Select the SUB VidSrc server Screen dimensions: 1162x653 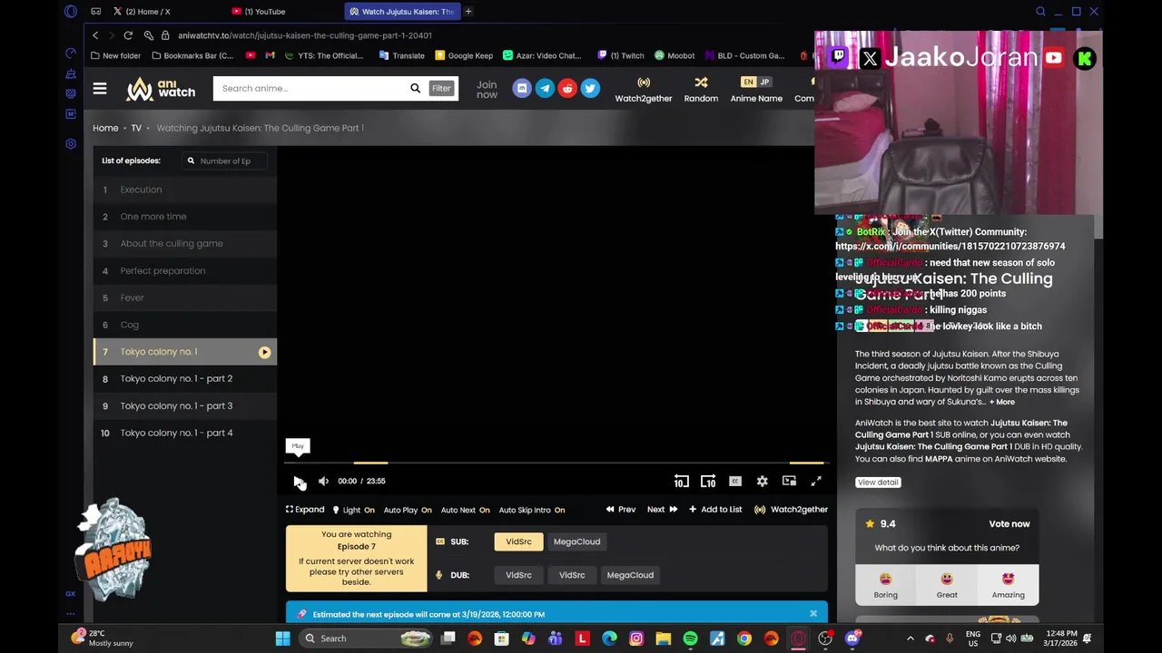518,541
